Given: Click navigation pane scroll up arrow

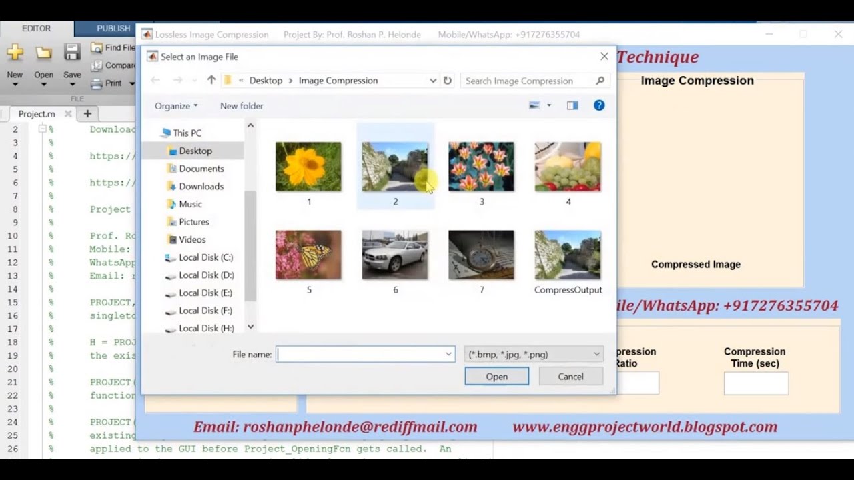Looking at the screenshot, I should (x=251, y=125).
